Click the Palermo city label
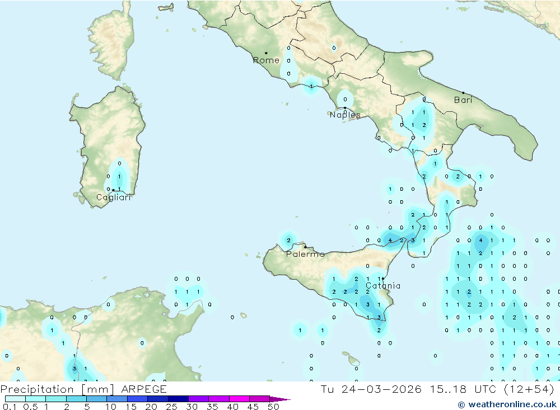The height and width of the screenshot is (410, 560). click(305, 254)
